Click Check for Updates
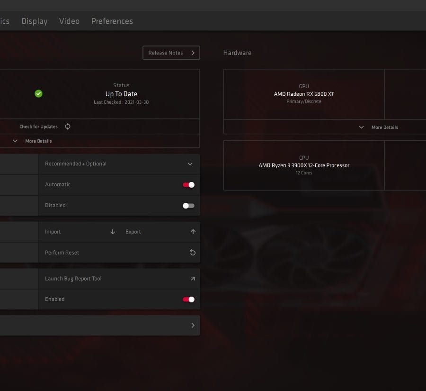This screenshot has width=426, height=391. click(x=39, y=127)
